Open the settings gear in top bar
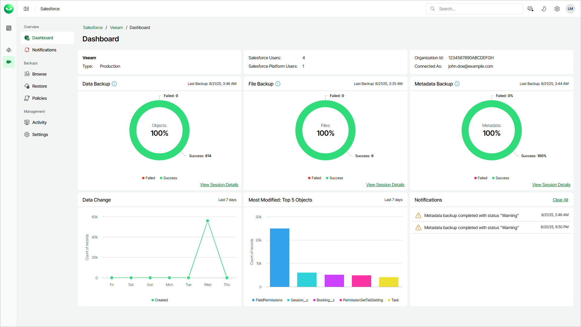This screenshot has width=581, height=327. [557, 9]
